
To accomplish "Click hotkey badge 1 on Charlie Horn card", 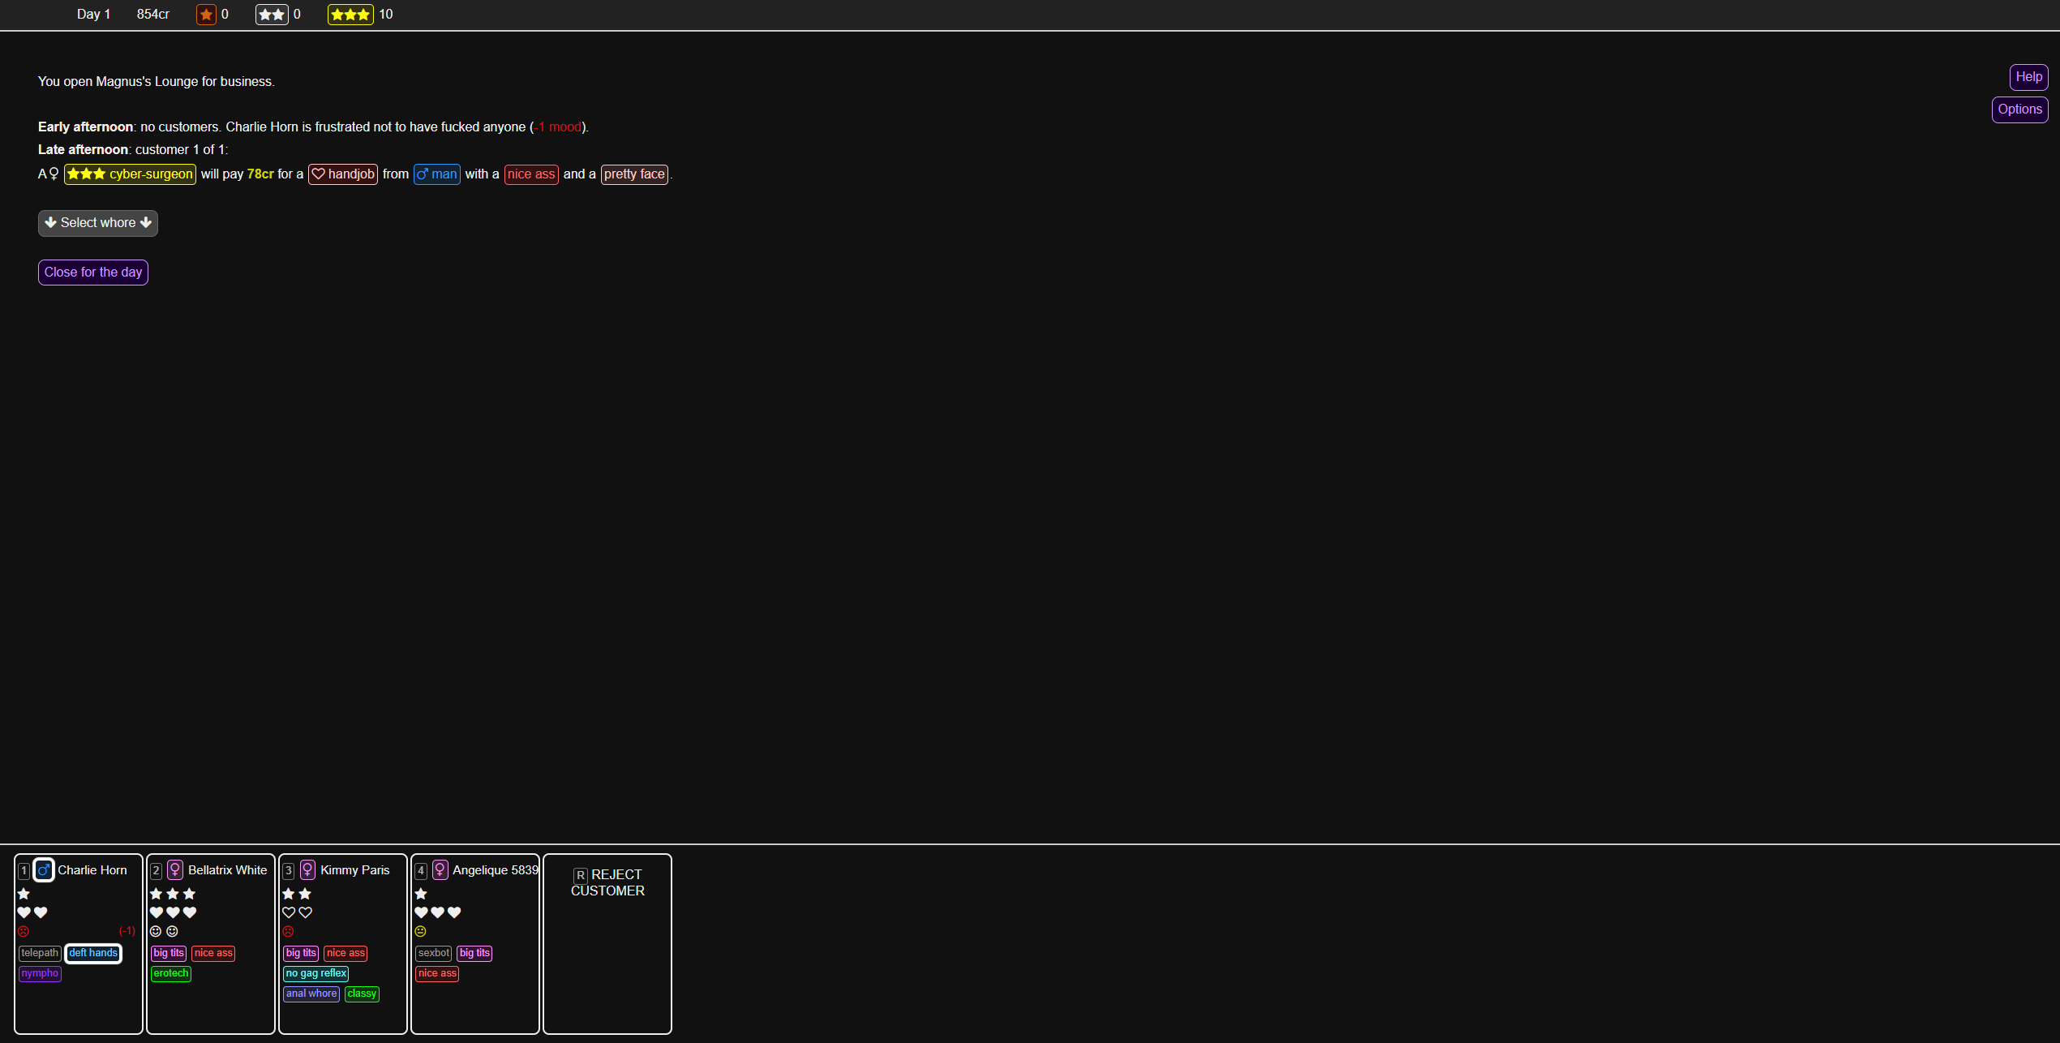I will point(24,871).
